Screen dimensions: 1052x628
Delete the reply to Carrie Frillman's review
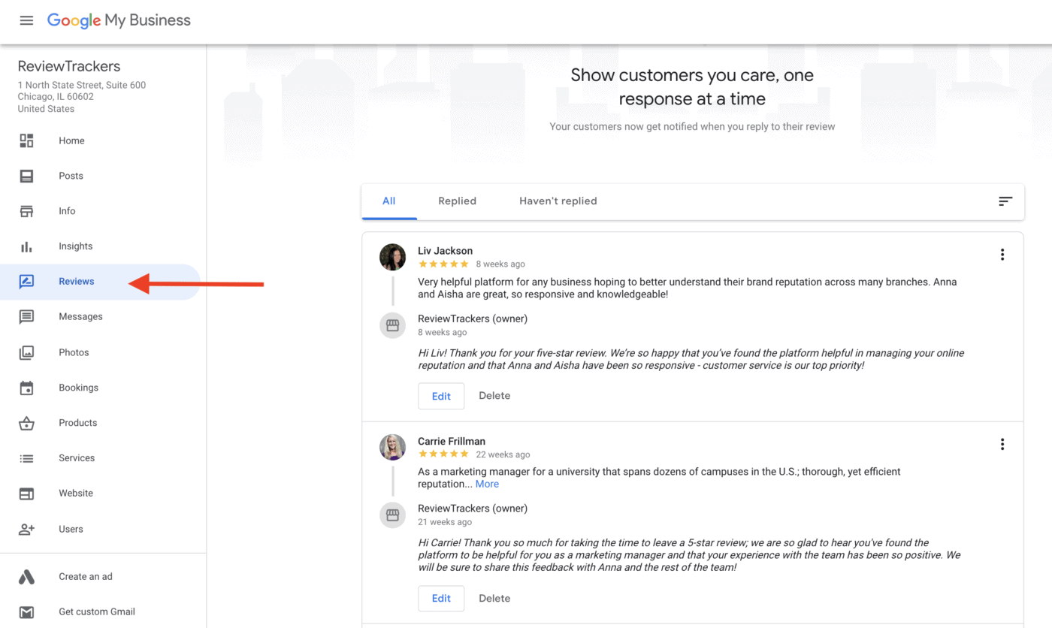[494, 598]
